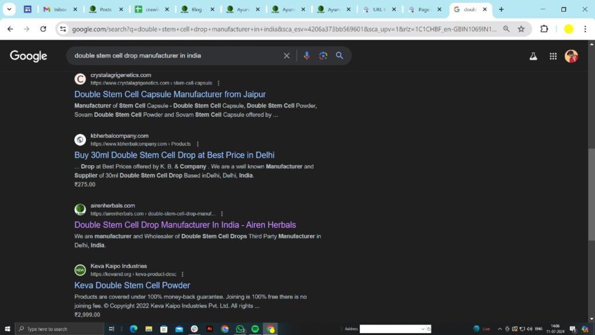Image resolution: width=595 pixels, height=335 pixels.
Task: Open Buy 30ml Double Stem Cell Drop link
Action: (174, 155)
